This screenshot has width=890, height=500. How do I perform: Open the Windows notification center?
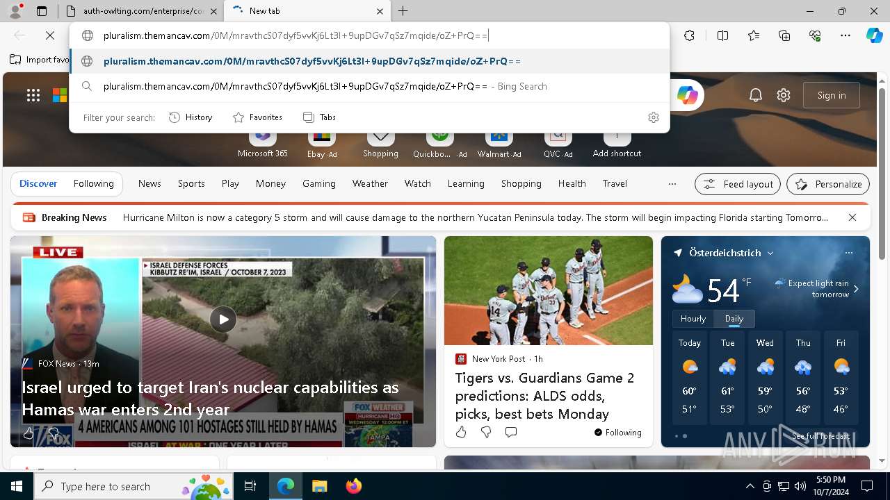(867, 486)
